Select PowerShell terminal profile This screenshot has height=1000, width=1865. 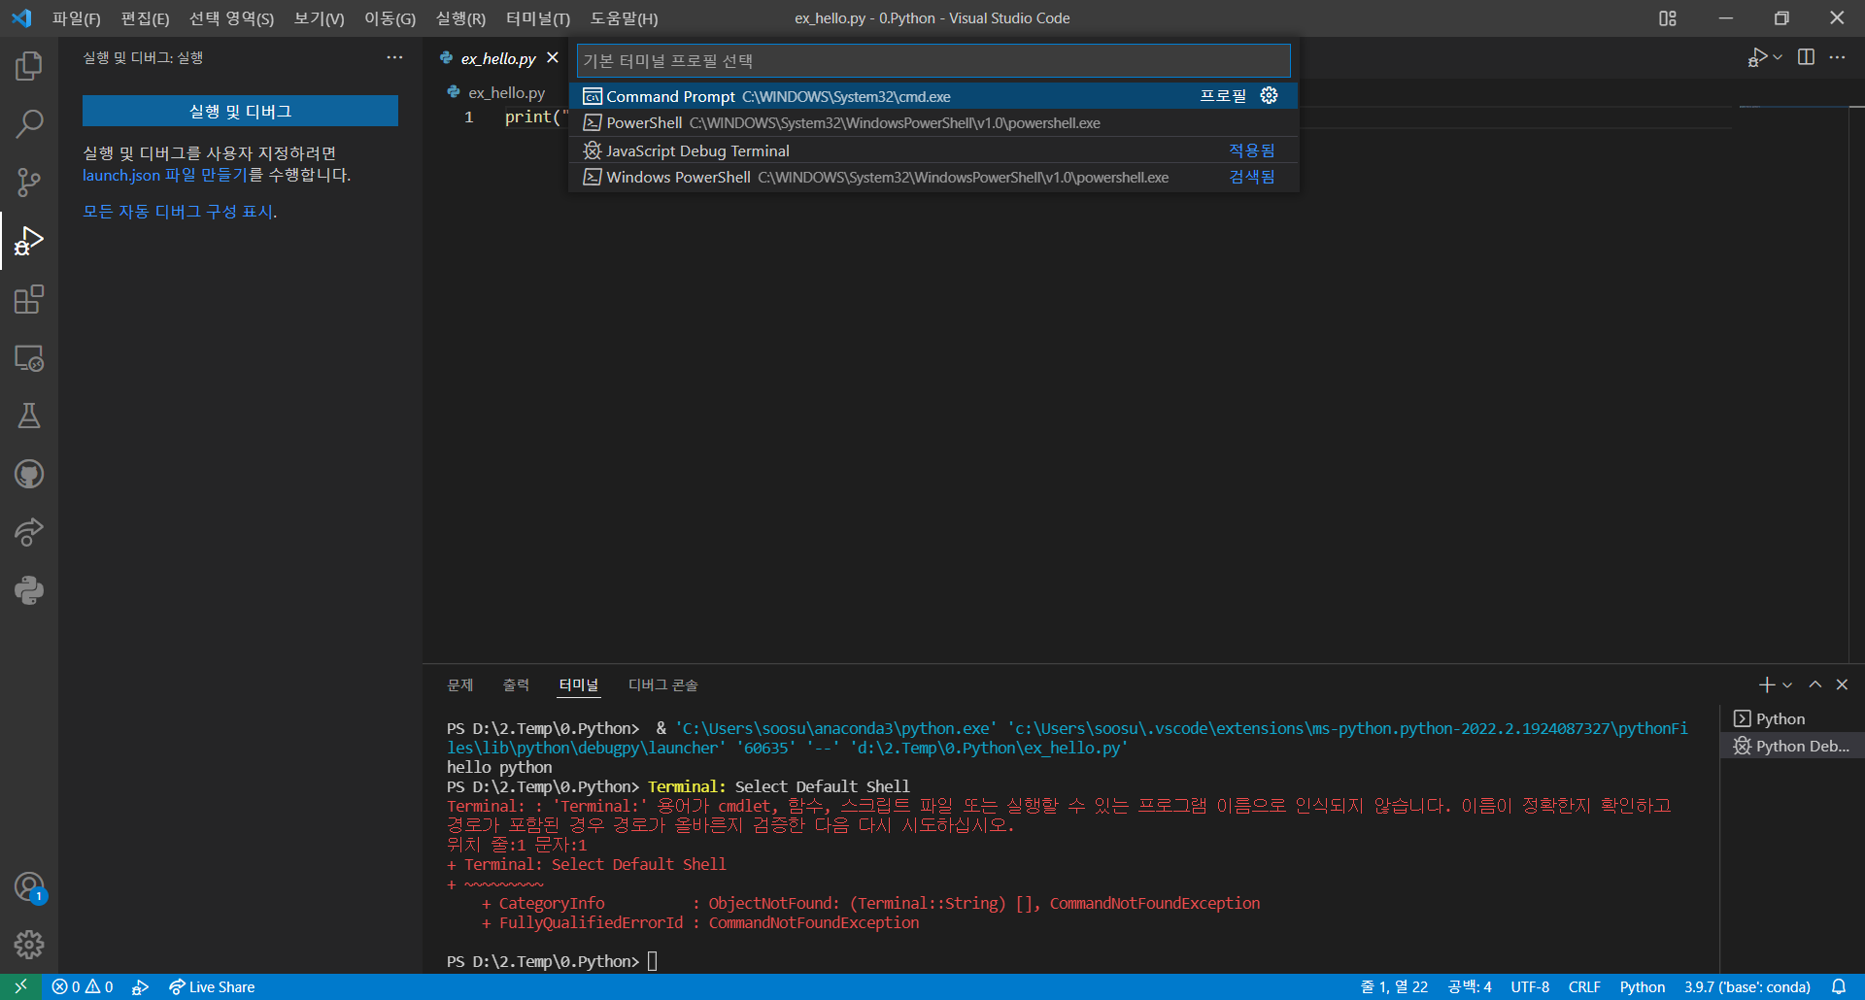coord(933,122)
